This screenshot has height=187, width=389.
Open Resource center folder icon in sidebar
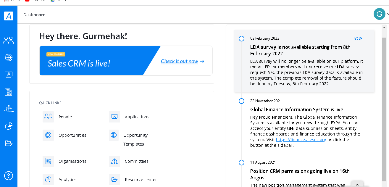click(x=9, y=144)
